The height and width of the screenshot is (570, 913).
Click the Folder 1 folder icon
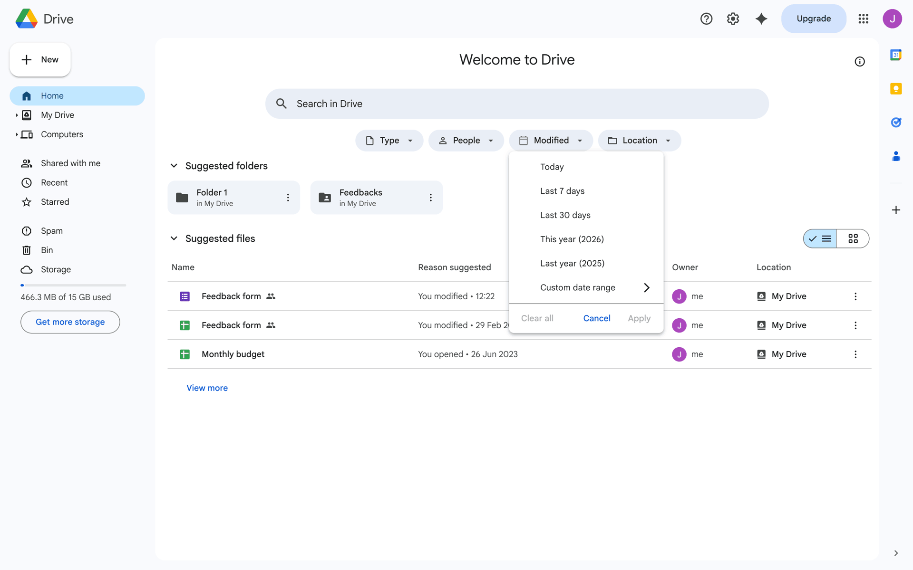coord(182,198)
